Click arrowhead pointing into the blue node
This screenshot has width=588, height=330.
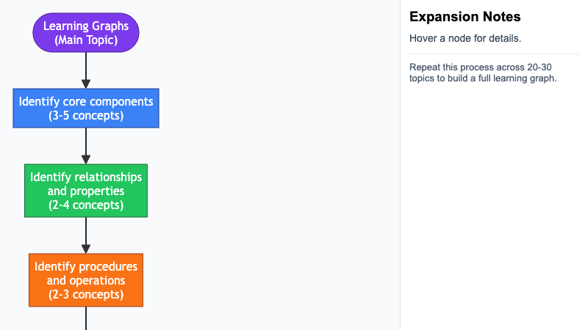(x=86, y=84)
